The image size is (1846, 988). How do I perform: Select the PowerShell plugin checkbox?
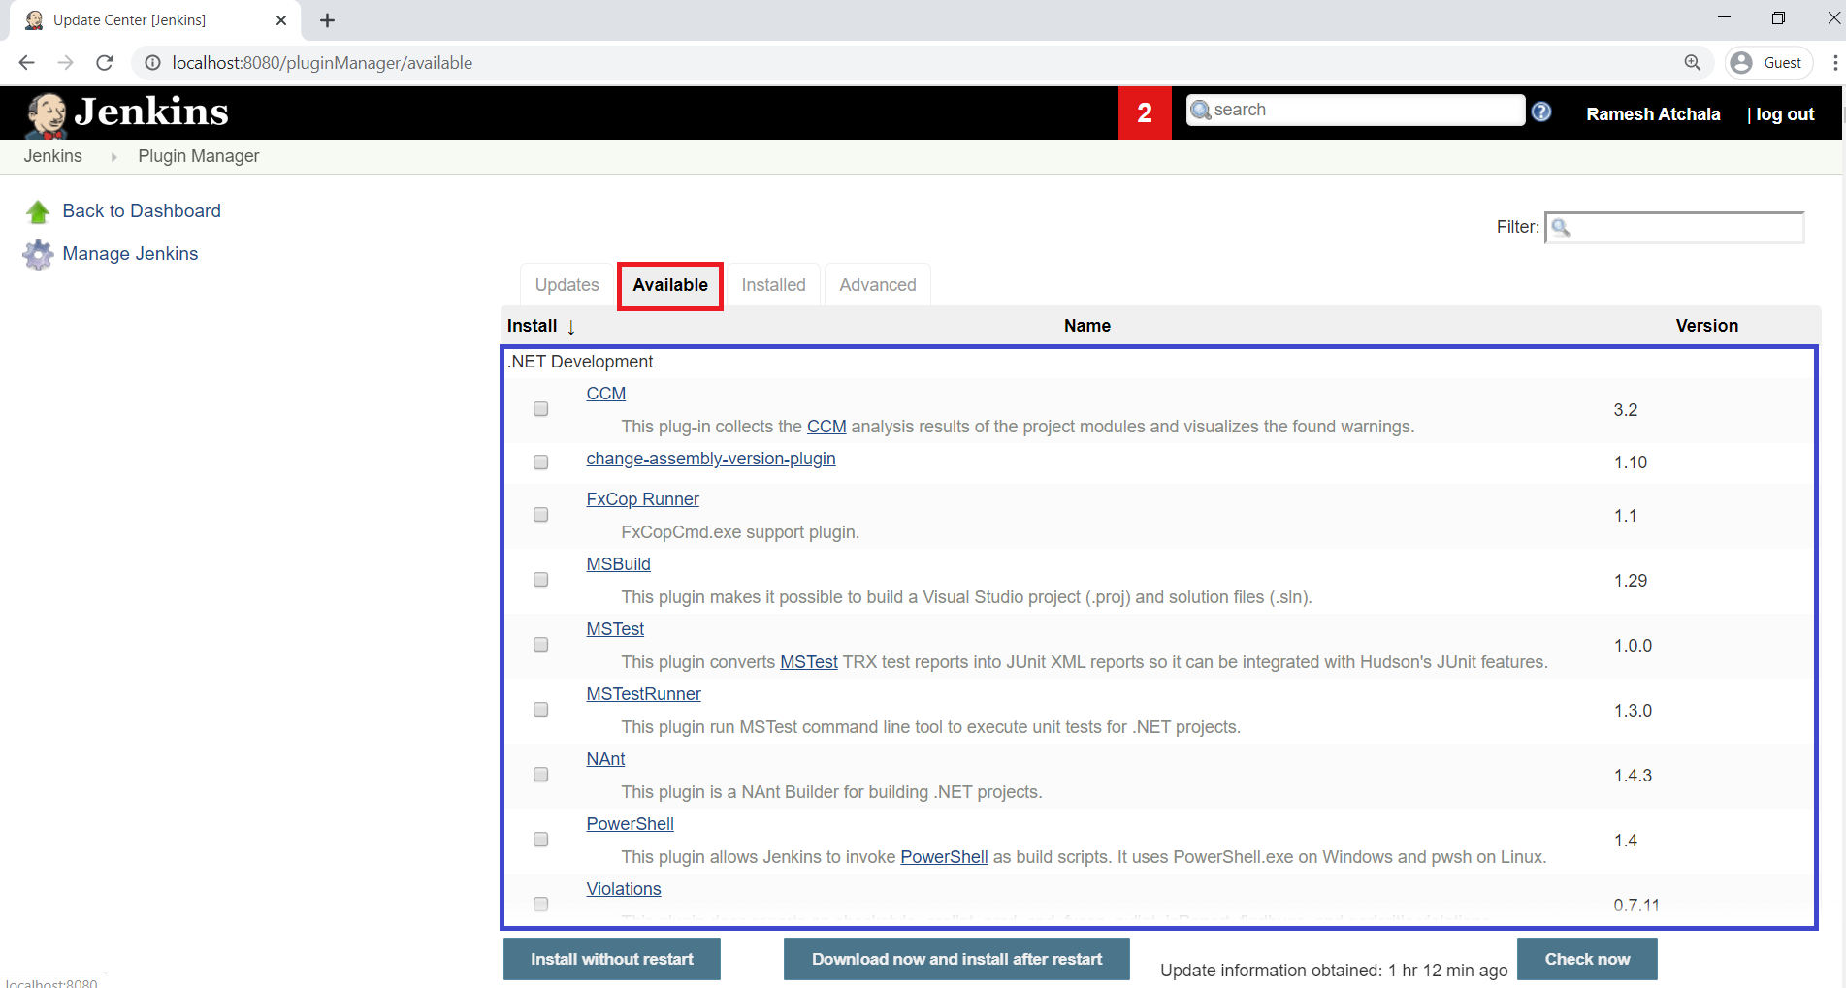coord(541,840)
